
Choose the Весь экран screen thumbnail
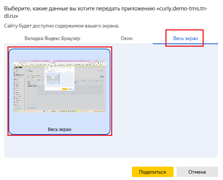point(59,92)
